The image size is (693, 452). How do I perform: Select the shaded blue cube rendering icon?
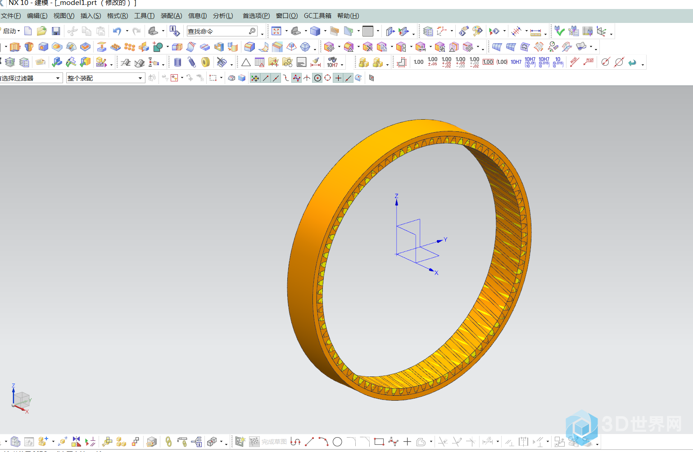315,31
